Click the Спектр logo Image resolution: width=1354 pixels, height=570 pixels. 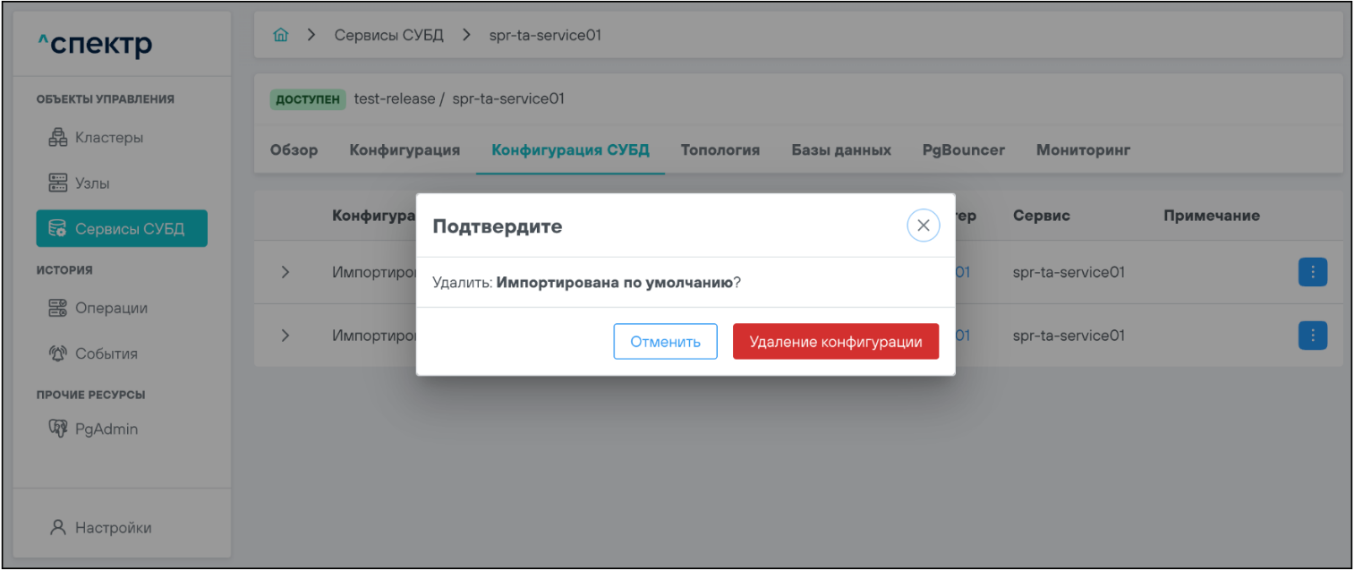[95, 43]
